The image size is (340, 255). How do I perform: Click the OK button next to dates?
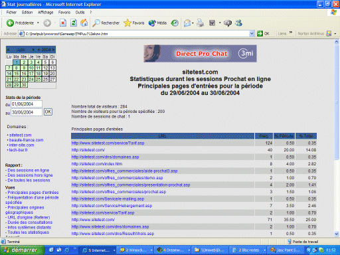[48, 112]
